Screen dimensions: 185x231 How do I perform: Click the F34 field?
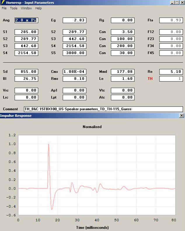[171, 46]
